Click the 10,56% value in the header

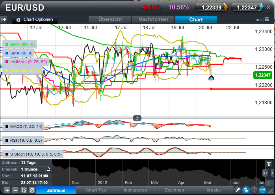coord(179,7)
